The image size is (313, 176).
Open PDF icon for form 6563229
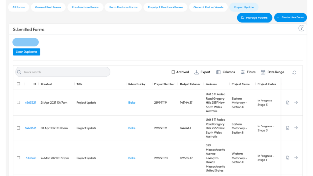pos(287,102)
